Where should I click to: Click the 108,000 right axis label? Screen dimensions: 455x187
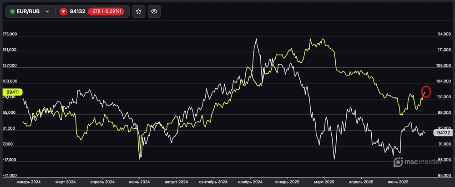coord(444,66)
